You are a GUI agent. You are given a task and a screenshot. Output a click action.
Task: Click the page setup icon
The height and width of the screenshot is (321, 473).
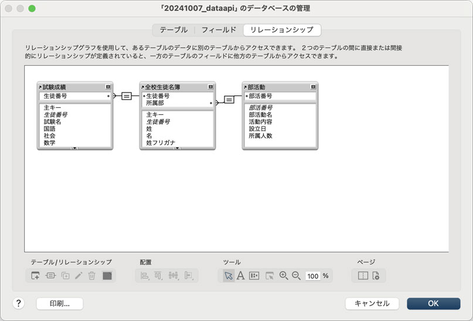click(376, 275)
